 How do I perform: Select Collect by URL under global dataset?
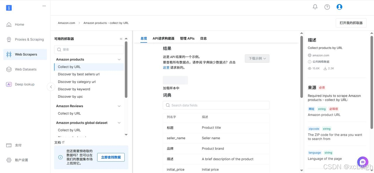point(69,130)
